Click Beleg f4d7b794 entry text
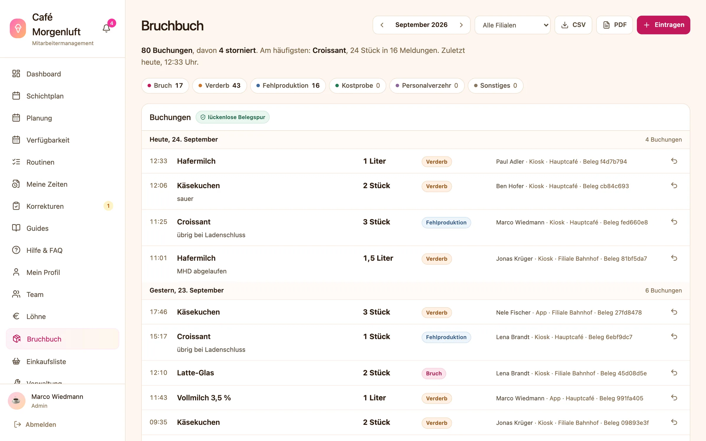The image size is (706, 441). click(605, 161)
